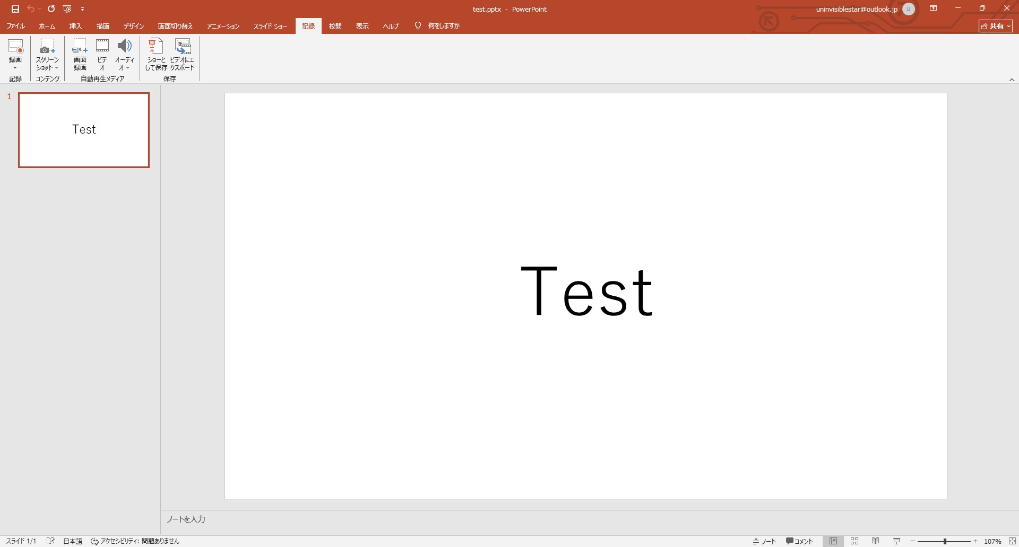Click ビデオにエクスポート export to video
The height and width of the screenshot is (547, 1019).
(183, 54)
